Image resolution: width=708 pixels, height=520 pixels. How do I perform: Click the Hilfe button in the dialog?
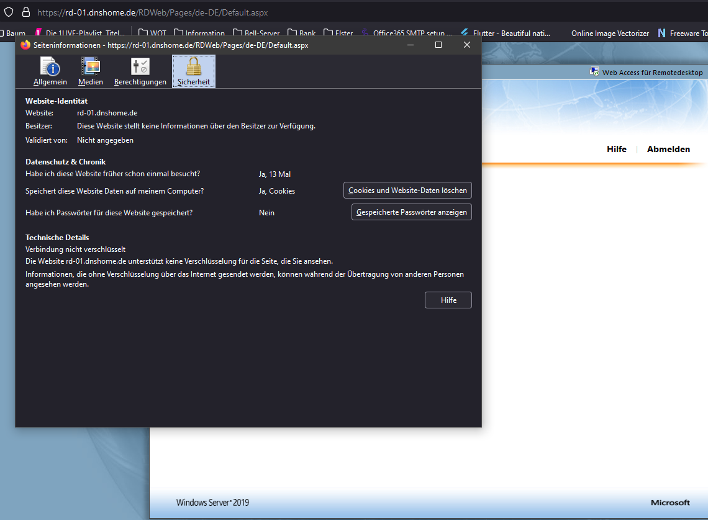(448, 300)
